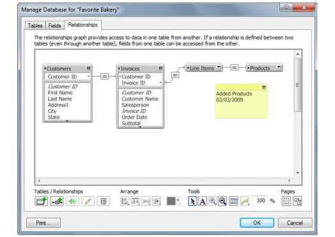
Task: Click the equals box between Customers and Invoices
Action: [x=104, y=76]
